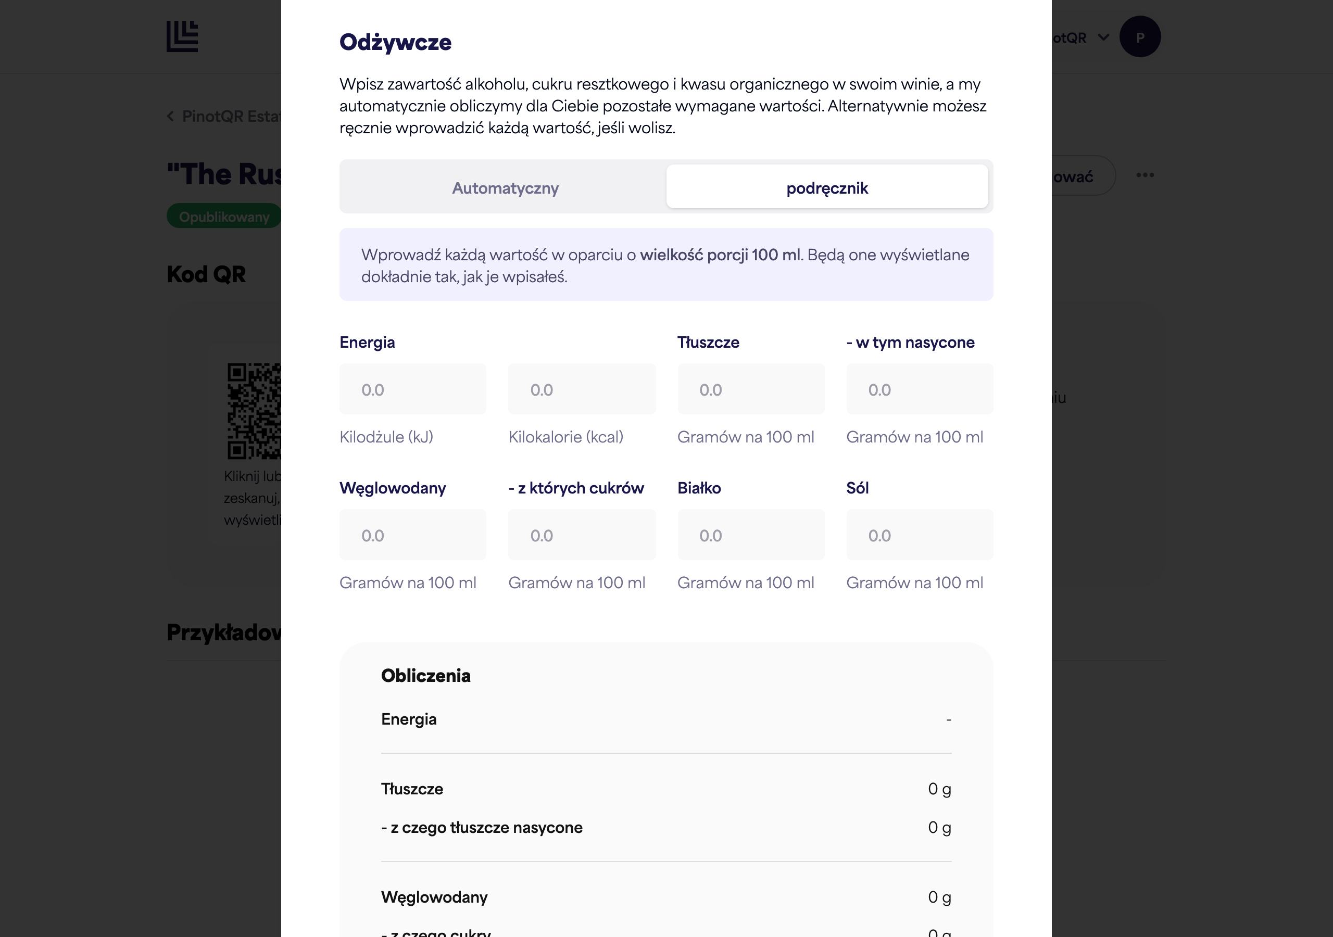This screenshot has height=937, width=1333.
Task: Expand the account dropdown chevron
Action: pyautogui.click(x=1103, y=37)
